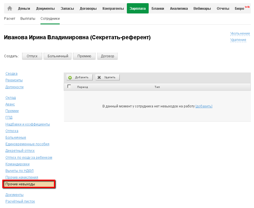Toggle the select-all checkbox in table header
This screenshot has height=208, width=254.
(69, 86)
